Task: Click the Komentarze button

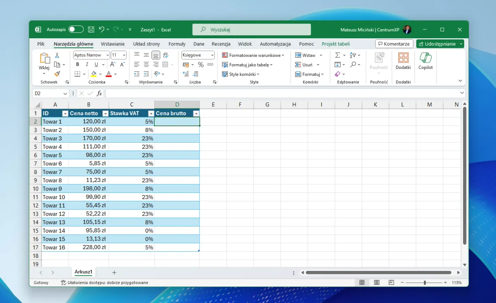Action: click(x=394, y=44)
